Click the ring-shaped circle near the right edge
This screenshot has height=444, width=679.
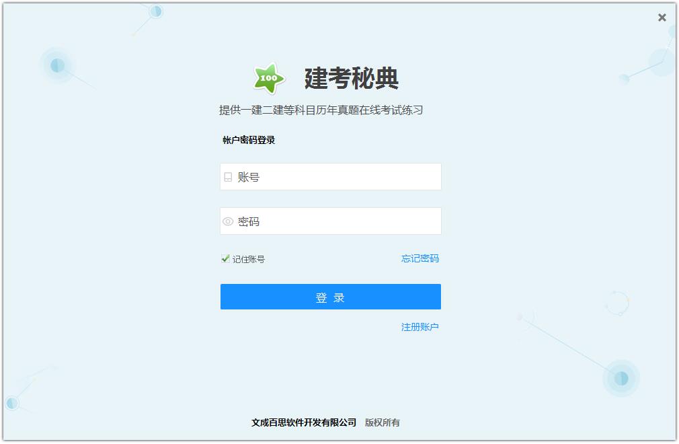click(617, 303)
